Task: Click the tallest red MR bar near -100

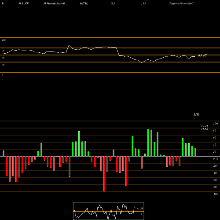Action: pos(104,174)
